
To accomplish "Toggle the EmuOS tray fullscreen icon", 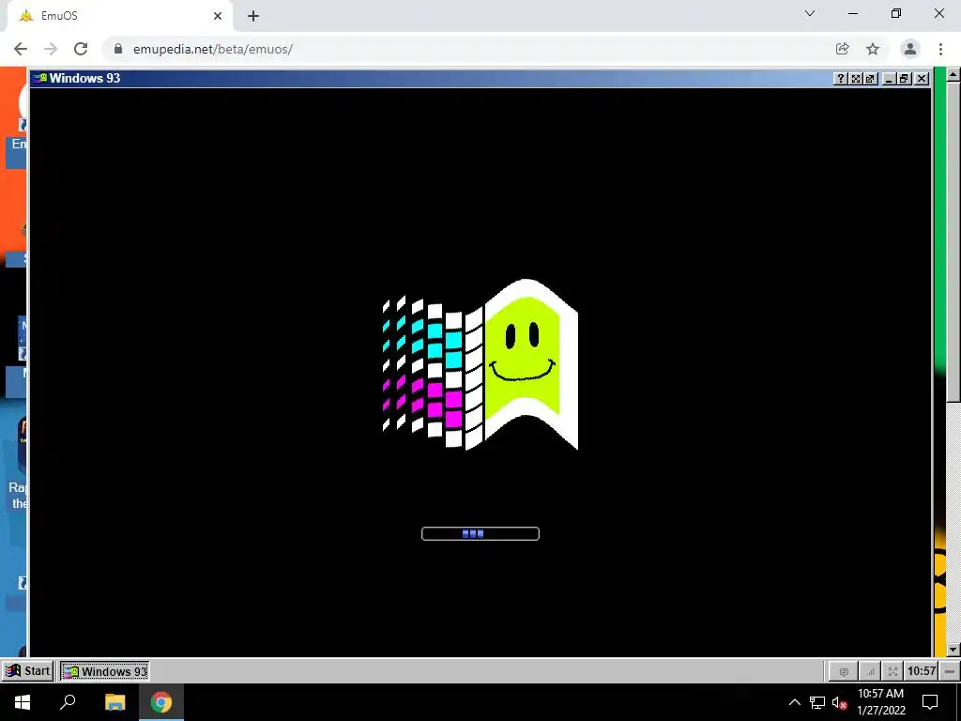I will tap(892, 671).
